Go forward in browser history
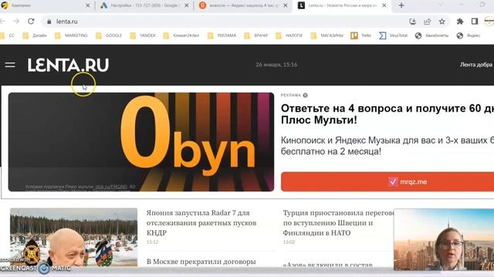This screenshot has width=494, height=277. pos(16,22)
